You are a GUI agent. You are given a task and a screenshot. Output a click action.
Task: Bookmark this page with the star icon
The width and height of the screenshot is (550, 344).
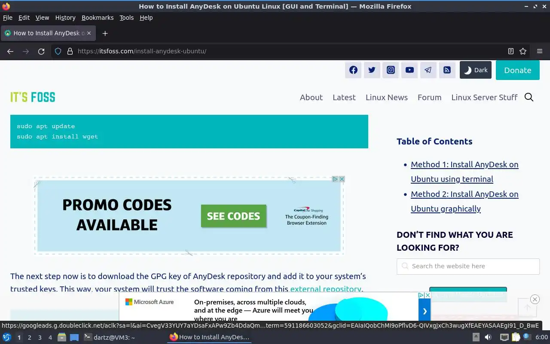pos(523,51)
